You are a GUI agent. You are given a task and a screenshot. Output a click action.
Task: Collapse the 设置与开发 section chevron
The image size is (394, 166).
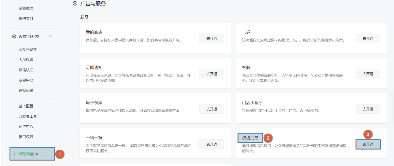[51, 36]
